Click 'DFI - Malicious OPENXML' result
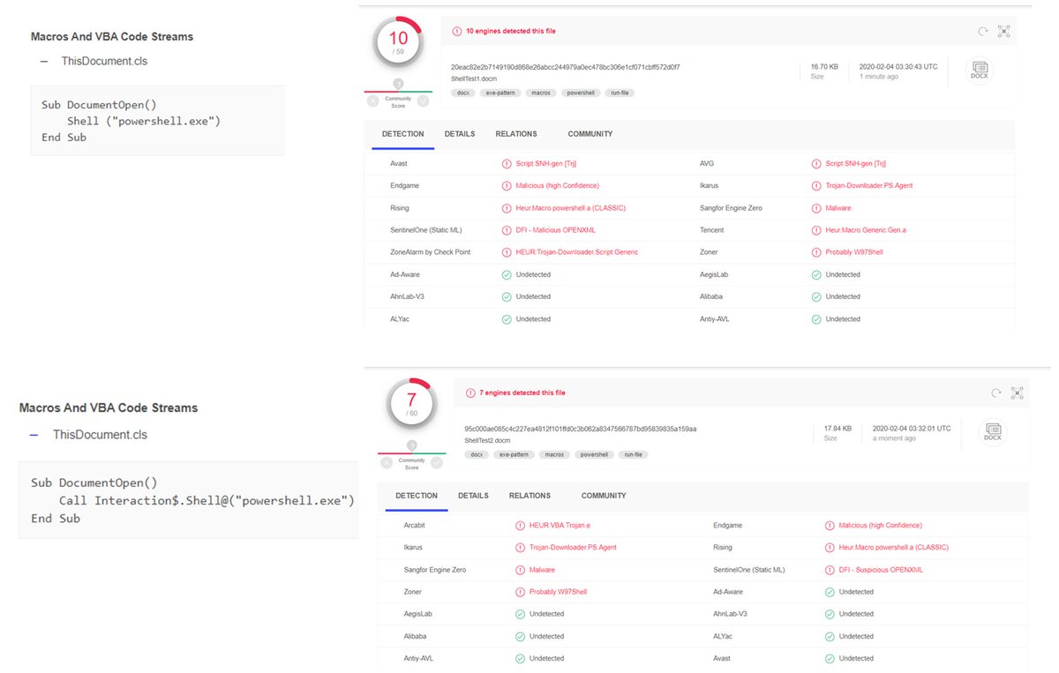Screen dimensions: 1059x673 click(x=556, y=230)
